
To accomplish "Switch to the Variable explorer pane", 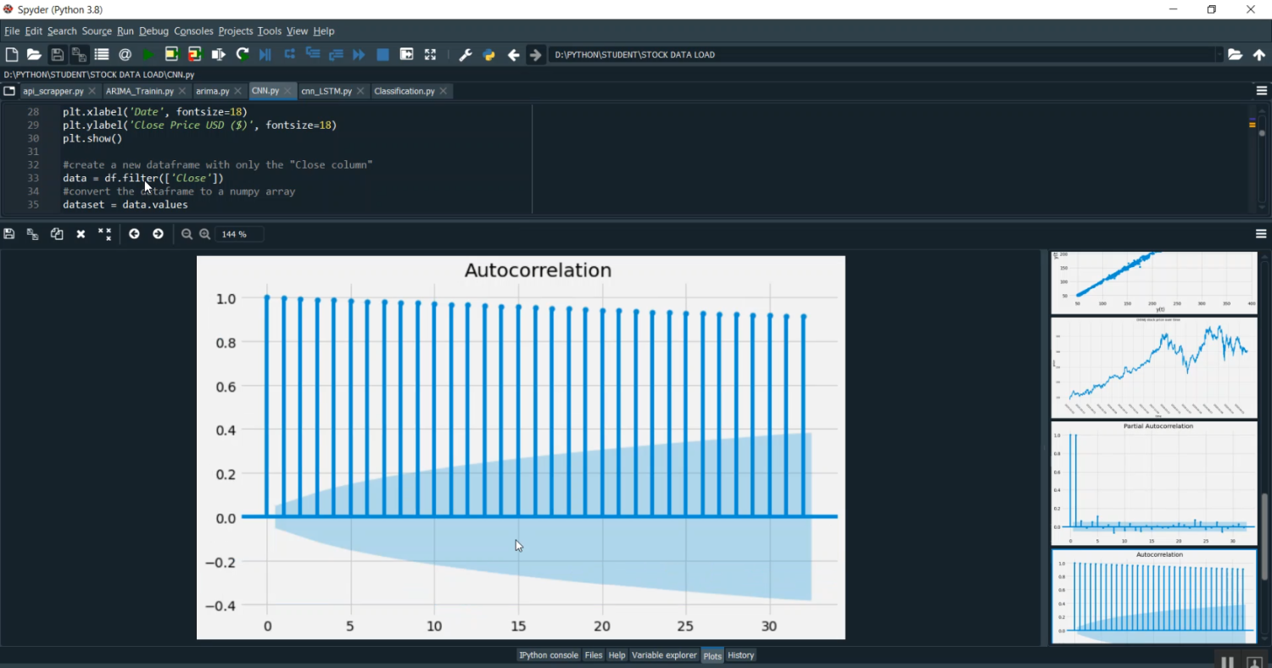I will [x=663, y=655].
